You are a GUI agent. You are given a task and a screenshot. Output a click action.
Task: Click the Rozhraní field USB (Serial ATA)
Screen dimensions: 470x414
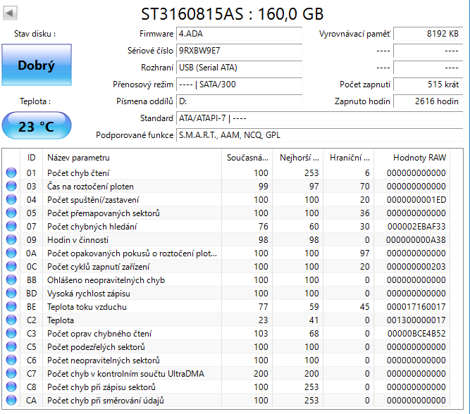240,68
